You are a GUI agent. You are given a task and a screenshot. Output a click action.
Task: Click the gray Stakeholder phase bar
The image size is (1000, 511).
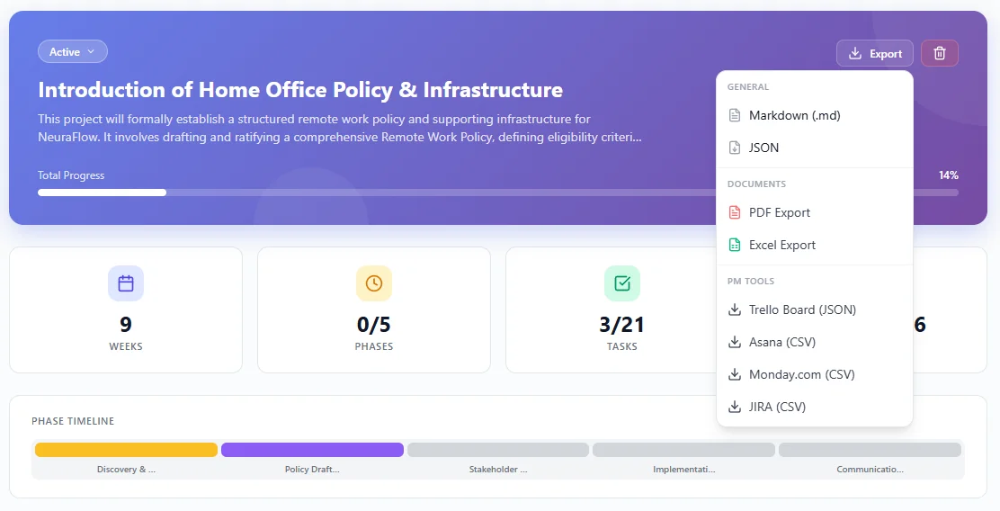click(x=497, y=450)
